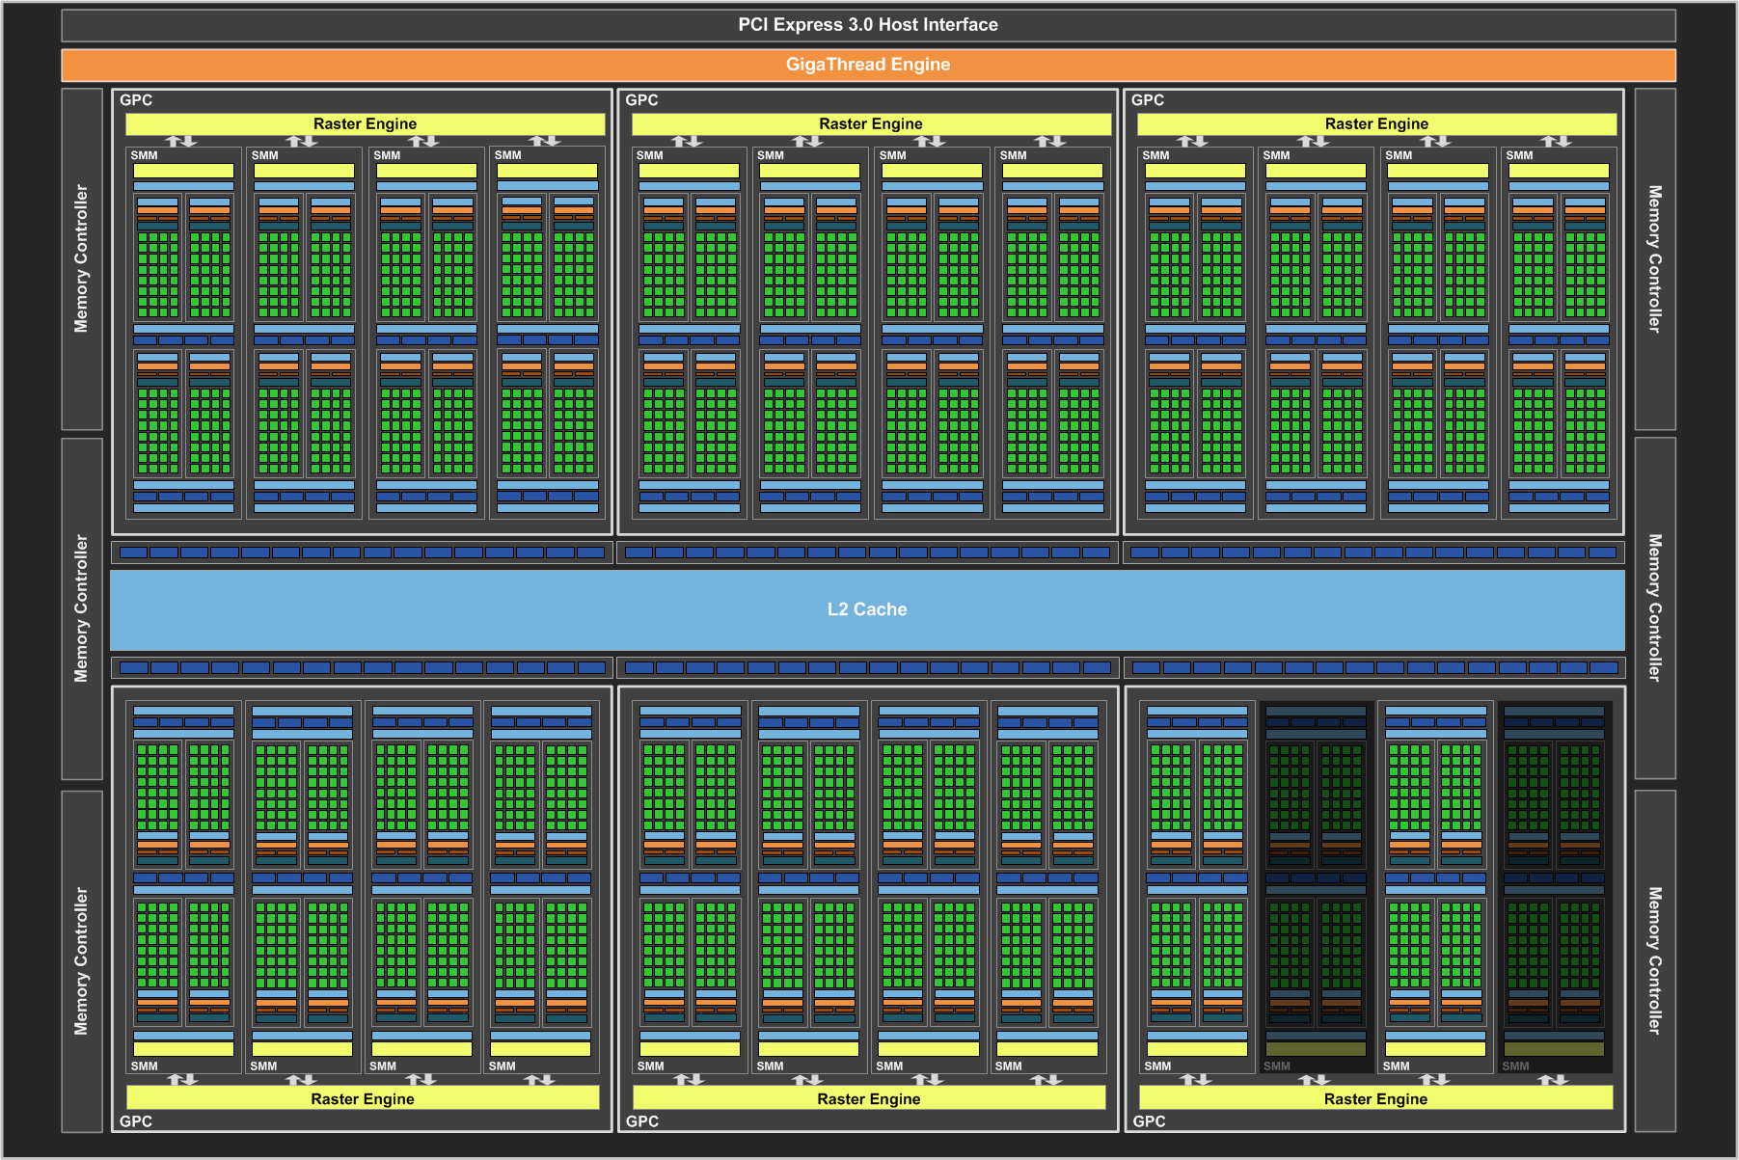Select the orange GigaThread Engine bar
The image size is (1739, 1160).
coord(868,65)
